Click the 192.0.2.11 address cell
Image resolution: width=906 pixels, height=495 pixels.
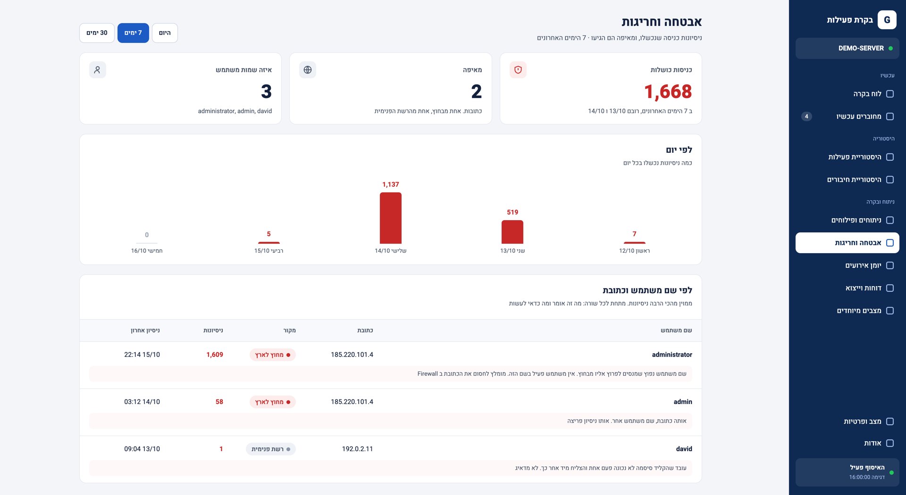pos(357,449)
